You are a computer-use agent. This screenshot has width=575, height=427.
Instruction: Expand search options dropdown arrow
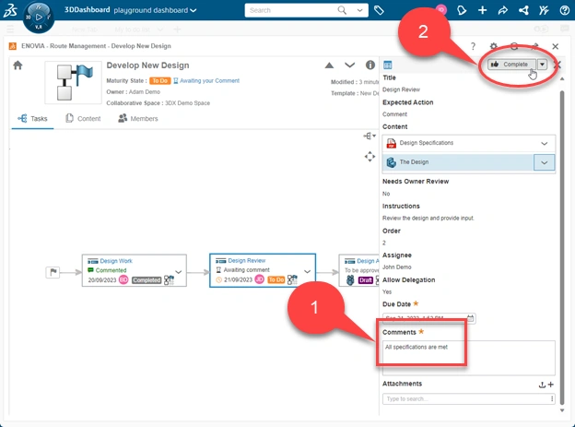(359, 10)
